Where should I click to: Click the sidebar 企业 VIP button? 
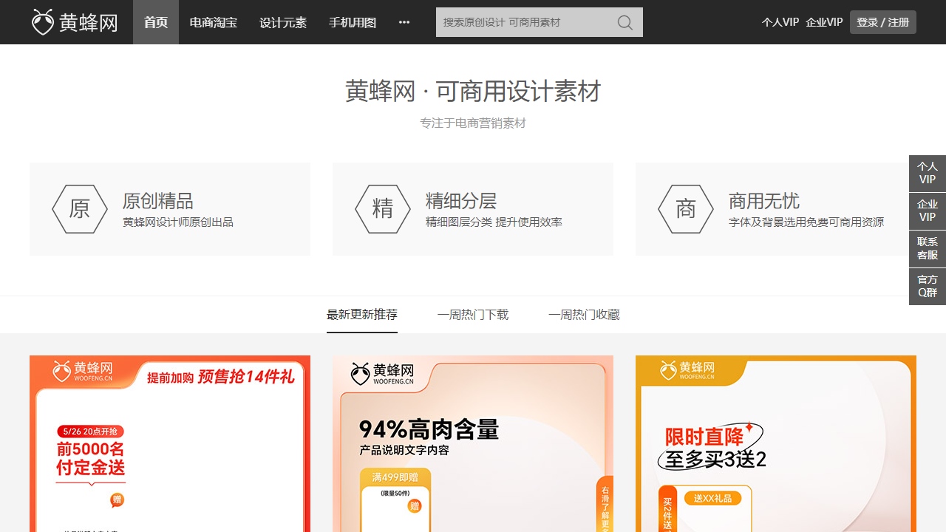(x=928, y=211)
